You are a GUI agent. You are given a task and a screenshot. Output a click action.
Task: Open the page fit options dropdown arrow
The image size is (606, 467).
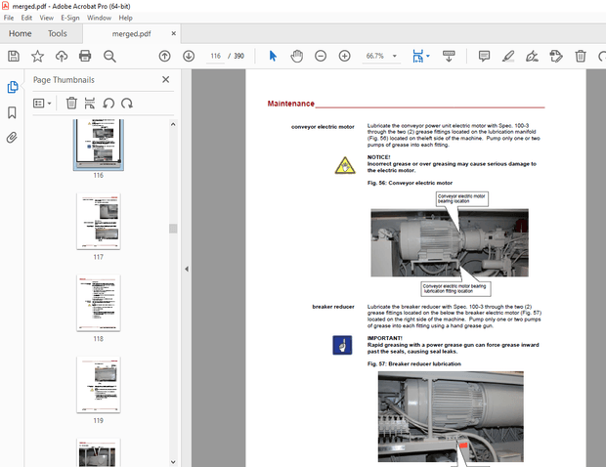point(428,56)
